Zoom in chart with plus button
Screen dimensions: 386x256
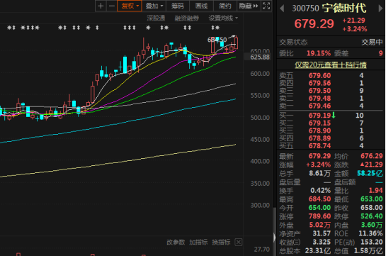(101, 6)
